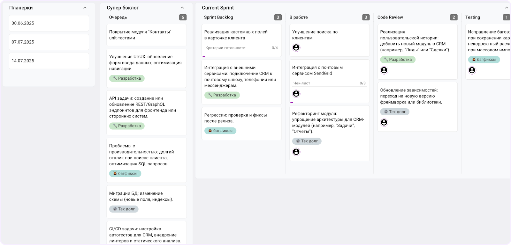511x245 pixels.
Task: Click avatar on "Реализация пользовательской истории" card
Action: tap(384, 70)
